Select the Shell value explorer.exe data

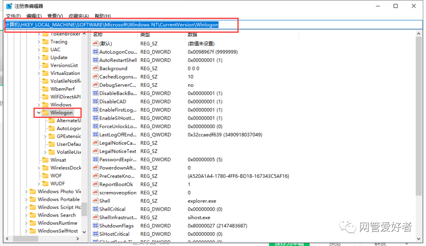pos(201,201)
